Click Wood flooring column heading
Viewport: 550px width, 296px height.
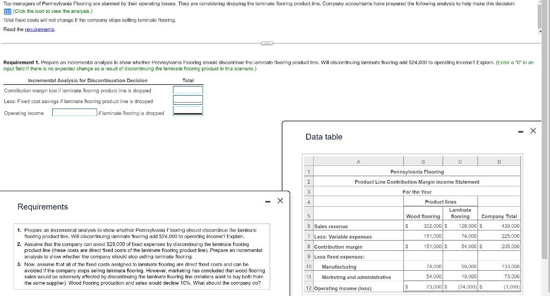click(x=423, y=216)
